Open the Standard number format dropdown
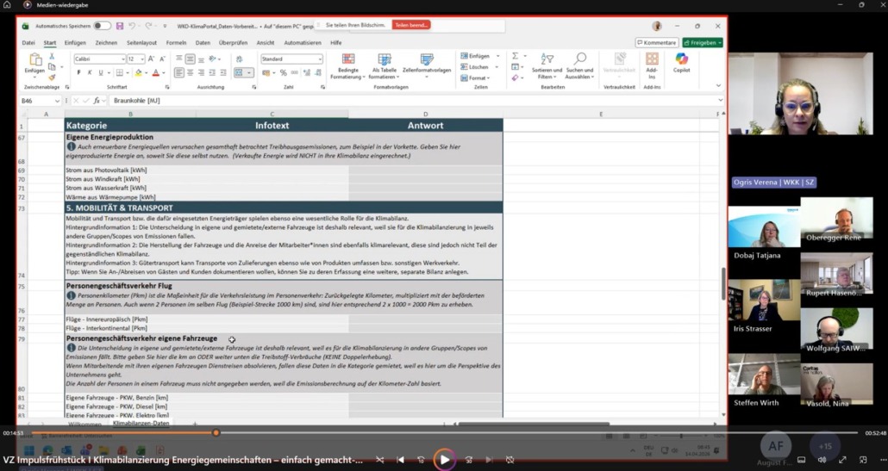Viewport: 888px width, 471px height. [320, 59]
